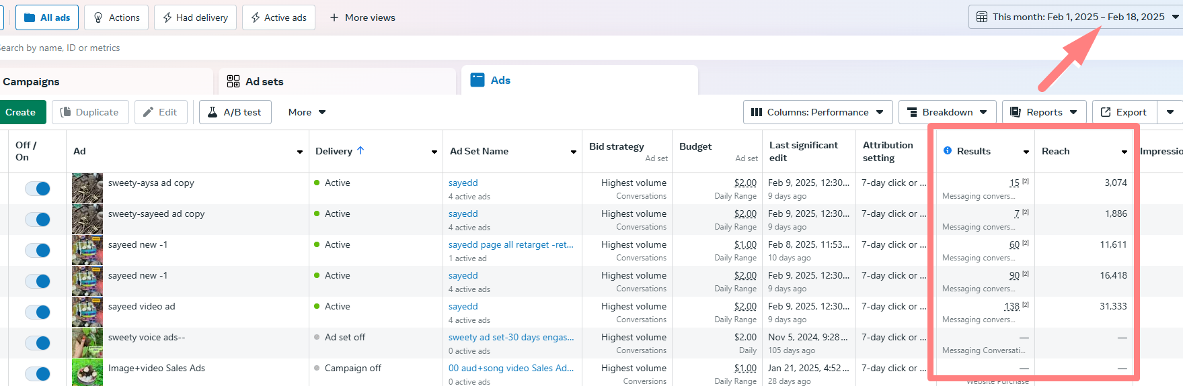This screenshot has width=1183, height=386.
Task: Open the Reports menu icon
Action: (1016, 112)
